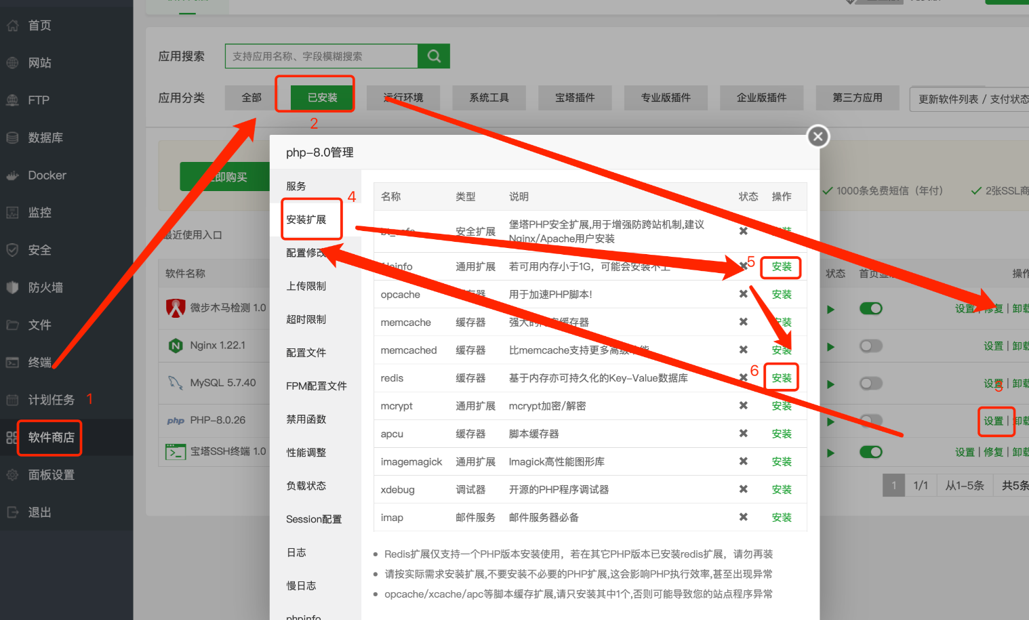Go to page 1 in pagination
Screen dimensions: 1029x620
click(x=893, y=485)
